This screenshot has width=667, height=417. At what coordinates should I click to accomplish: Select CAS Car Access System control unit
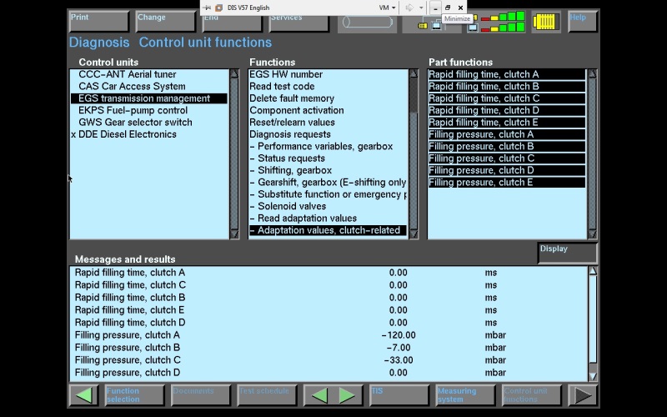pos(132,87)
